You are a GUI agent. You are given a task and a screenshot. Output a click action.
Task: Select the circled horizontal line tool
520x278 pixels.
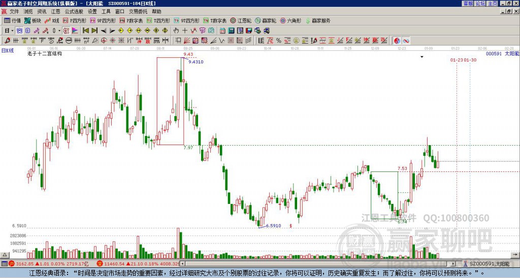(x=69, y=41)
